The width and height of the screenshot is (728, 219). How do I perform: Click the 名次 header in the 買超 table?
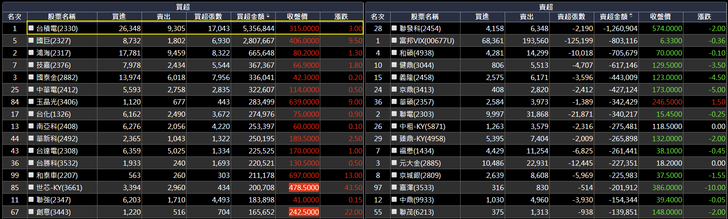[x=14, y=17]
